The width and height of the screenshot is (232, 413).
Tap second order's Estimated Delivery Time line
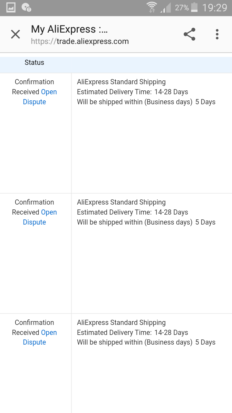[132, 212]
